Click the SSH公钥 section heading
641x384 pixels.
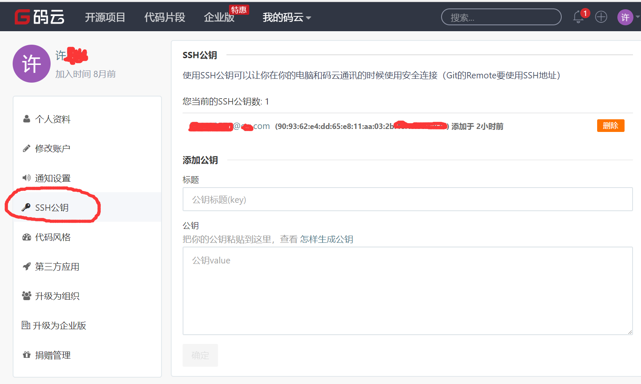coord(200,55)
